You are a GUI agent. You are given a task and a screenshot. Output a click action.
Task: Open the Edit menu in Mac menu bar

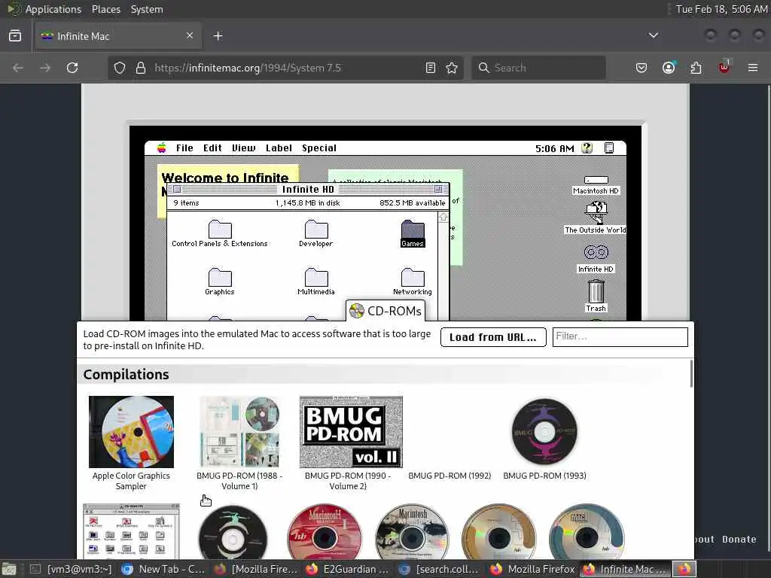[x=212, y=148]
